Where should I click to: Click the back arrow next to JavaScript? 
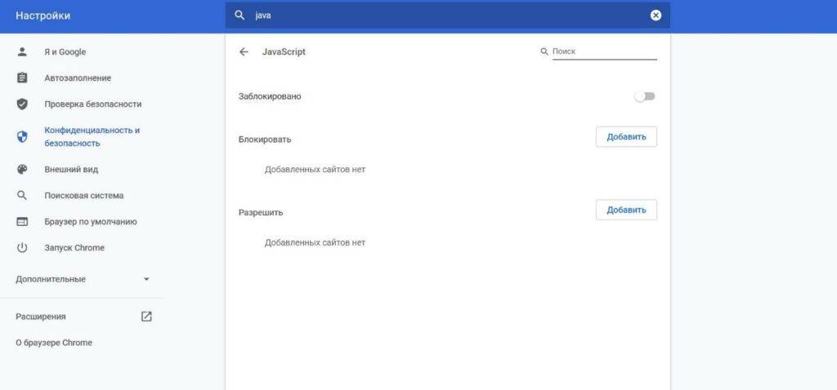244,52
